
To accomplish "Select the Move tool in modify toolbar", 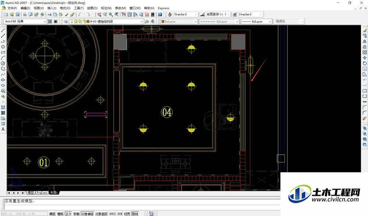I will point(364,58).
